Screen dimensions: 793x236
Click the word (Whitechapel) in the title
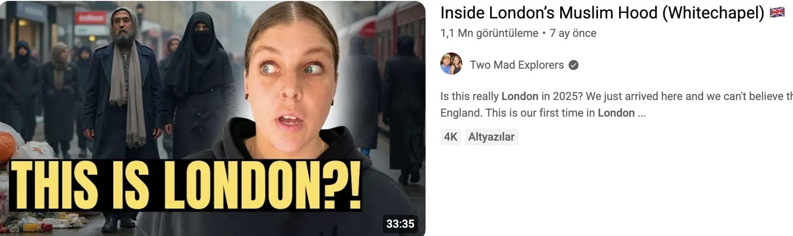click(x=713, y=13)
